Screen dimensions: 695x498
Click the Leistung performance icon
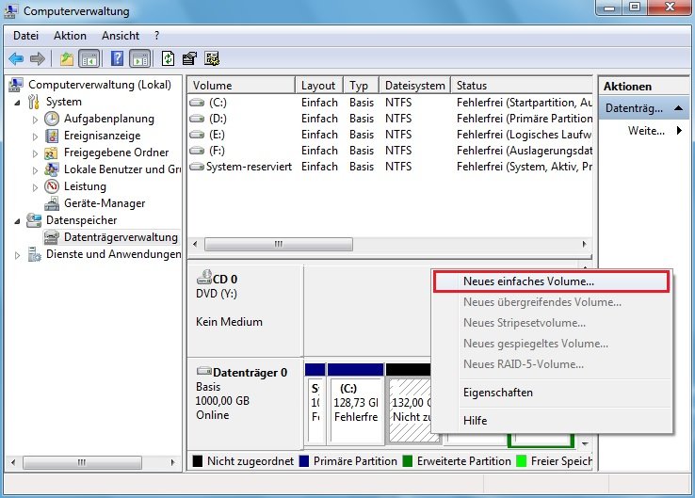52,186
